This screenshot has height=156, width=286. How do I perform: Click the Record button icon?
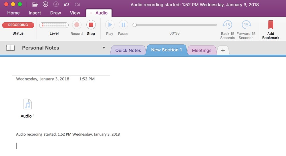pyautogui.click(x=77, y=25)
